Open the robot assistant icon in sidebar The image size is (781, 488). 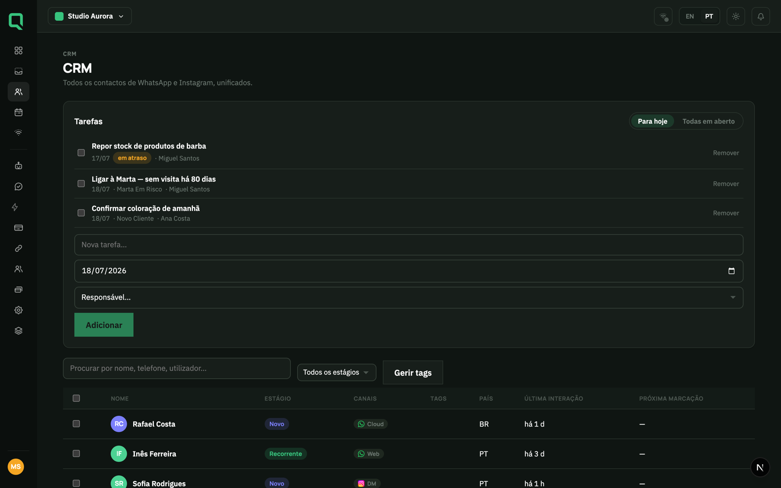(19, 166)
